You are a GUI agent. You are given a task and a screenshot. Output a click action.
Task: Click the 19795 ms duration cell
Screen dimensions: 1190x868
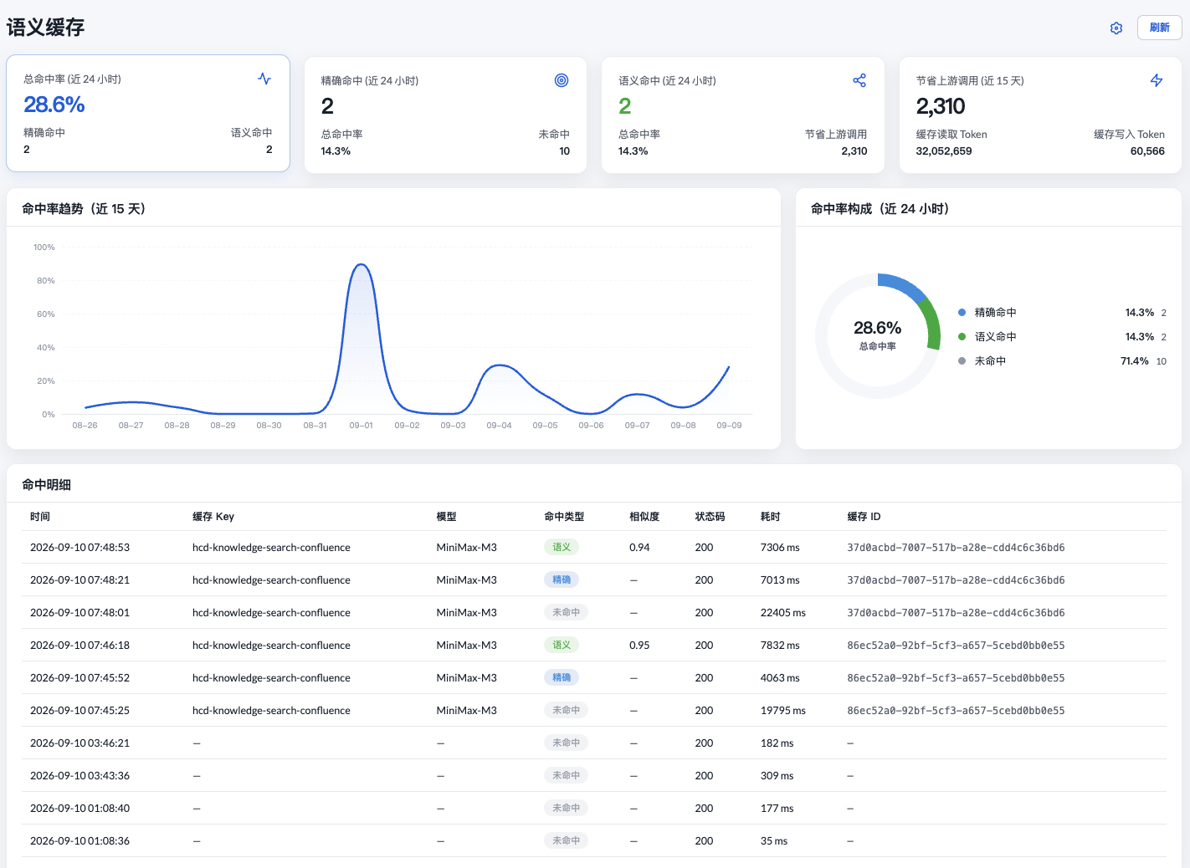pos(782,711)
